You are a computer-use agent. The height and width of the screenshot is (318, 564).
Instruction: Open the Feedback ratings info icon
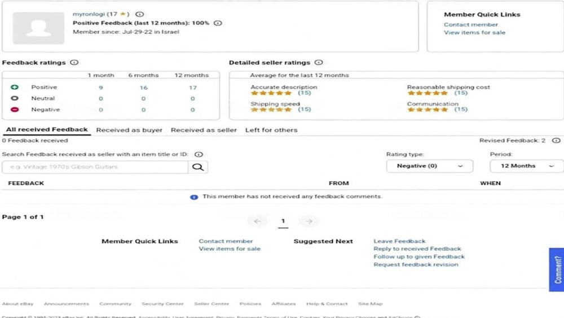click(74, 62)
